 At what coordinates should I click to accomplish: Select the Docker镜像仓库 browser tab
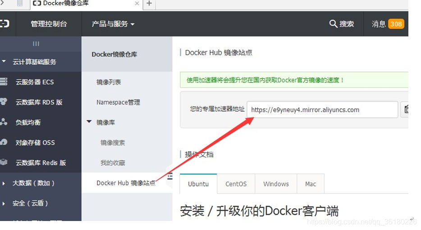coord(86,4)
